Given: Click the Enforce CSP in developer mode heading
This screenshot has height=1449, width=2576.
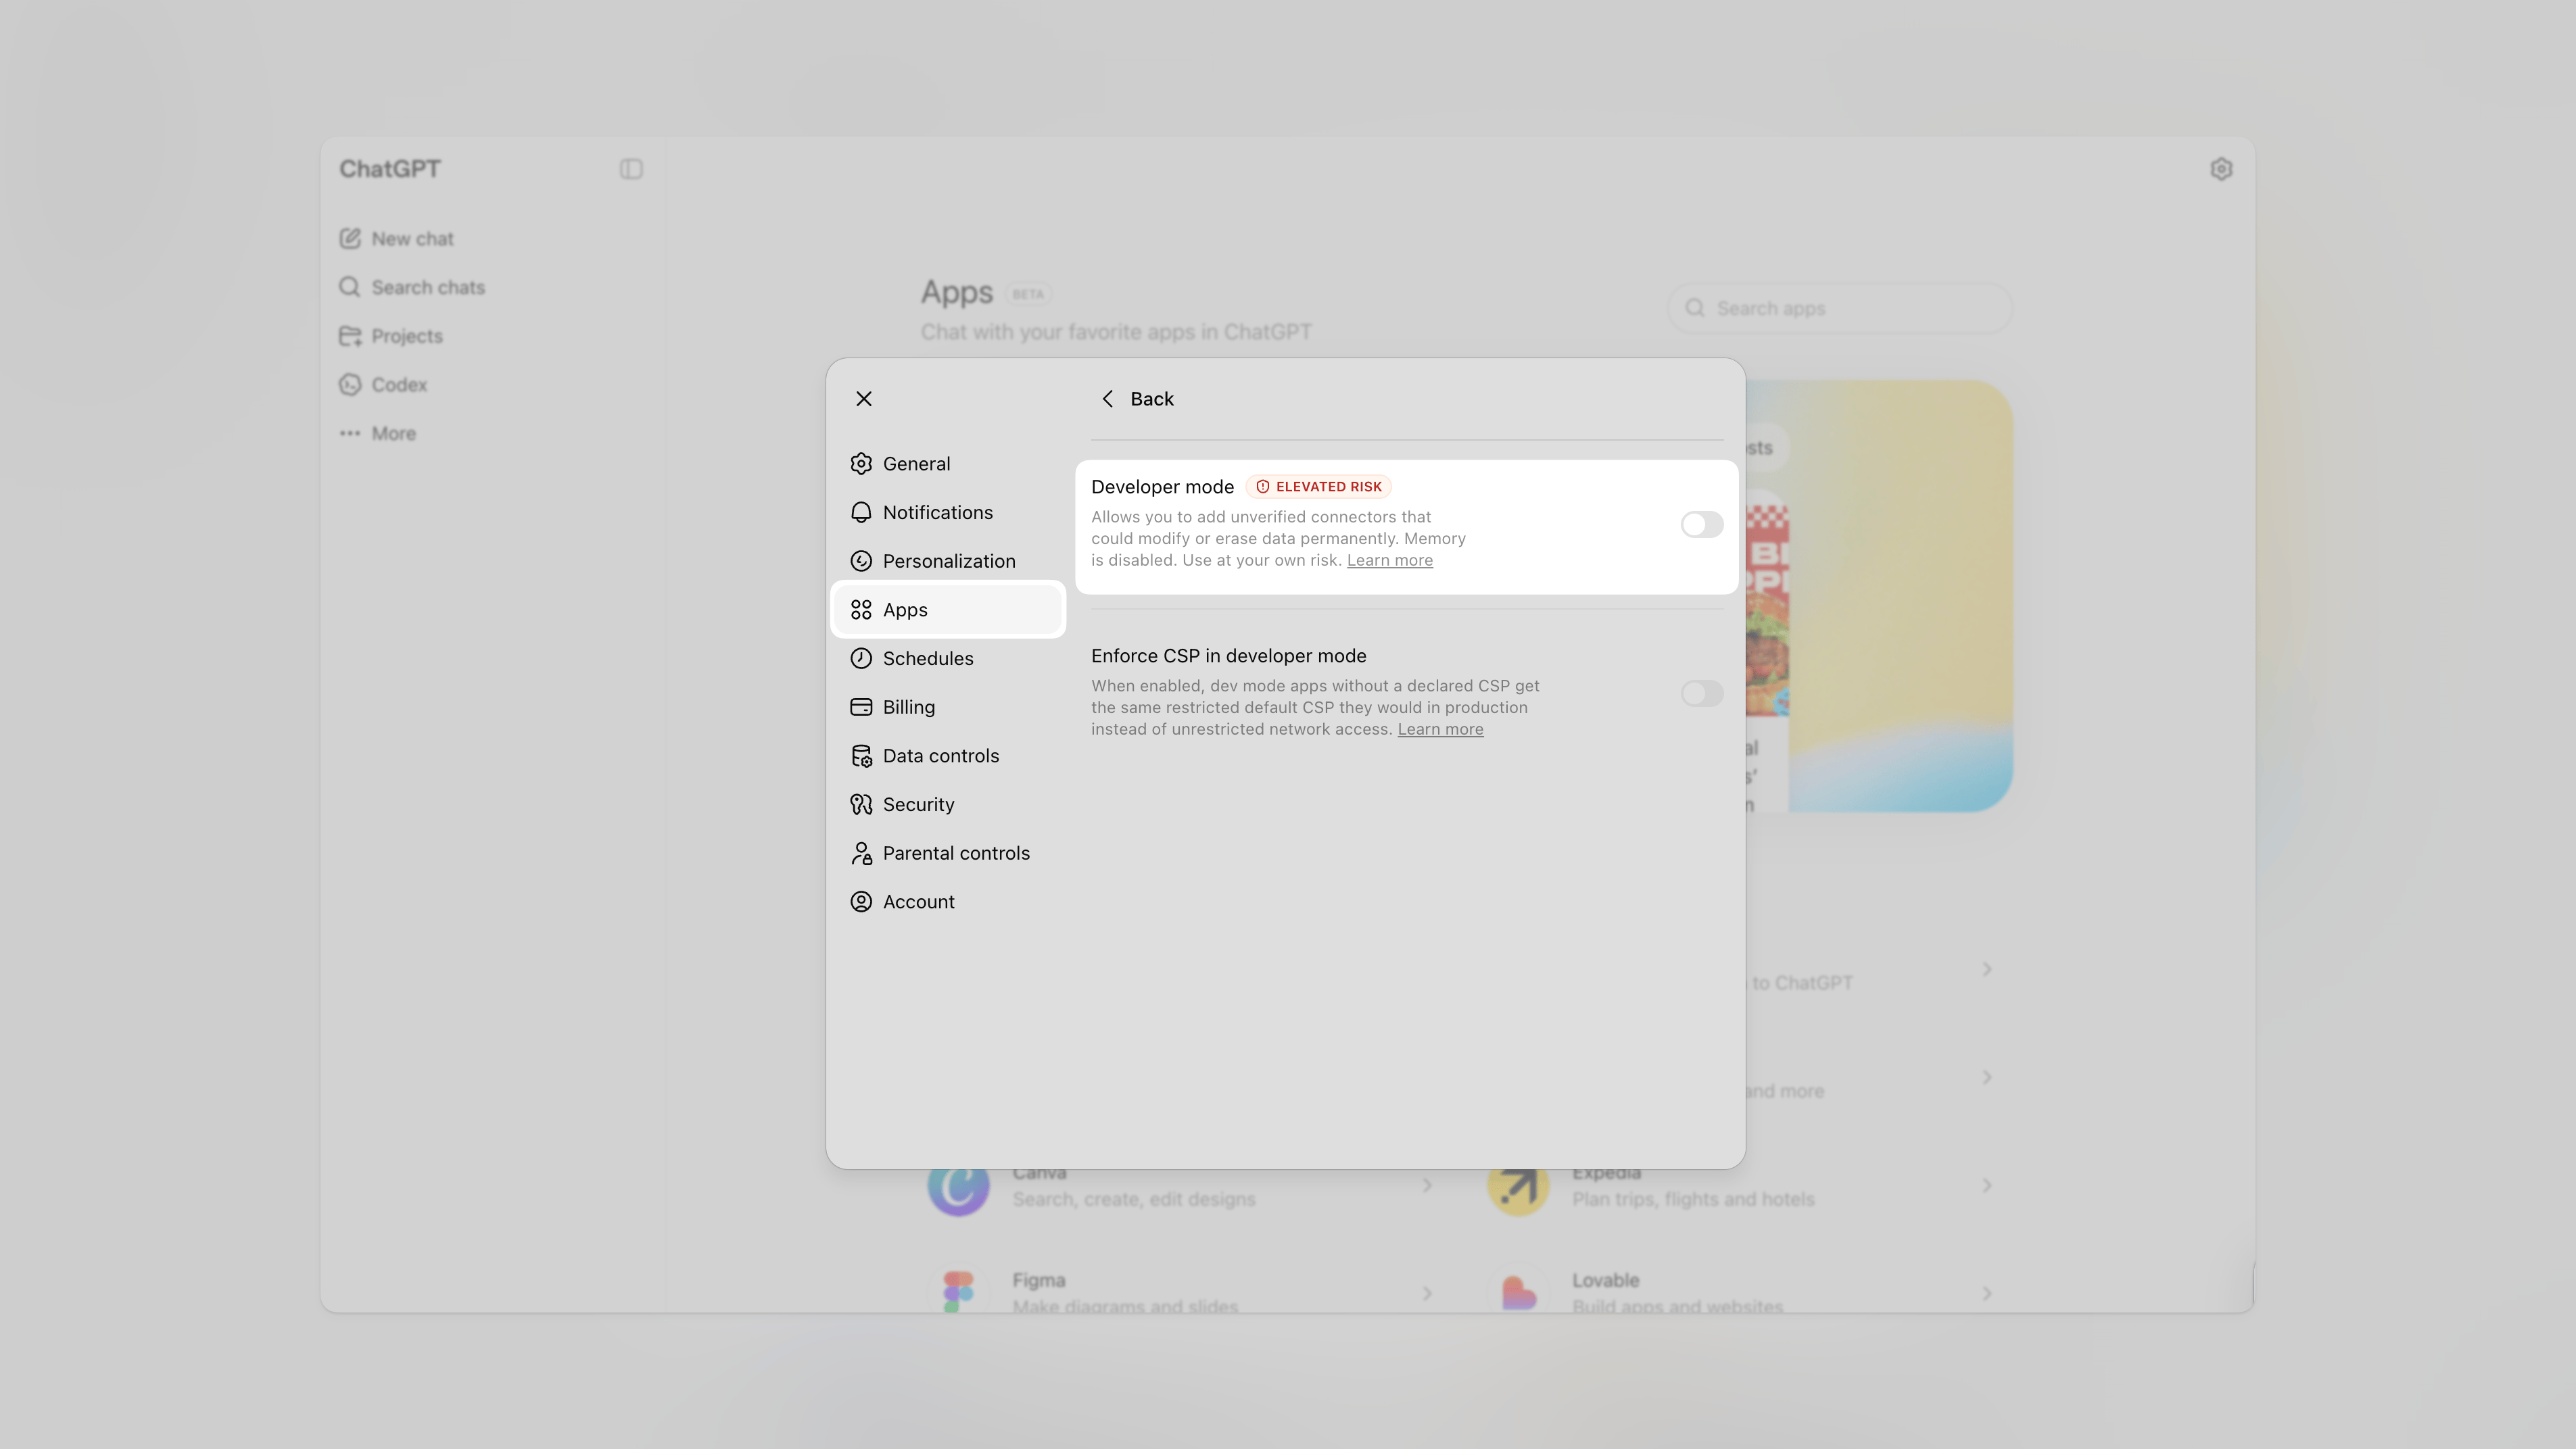Looking at the screenshot, I should click(1228, 656).
